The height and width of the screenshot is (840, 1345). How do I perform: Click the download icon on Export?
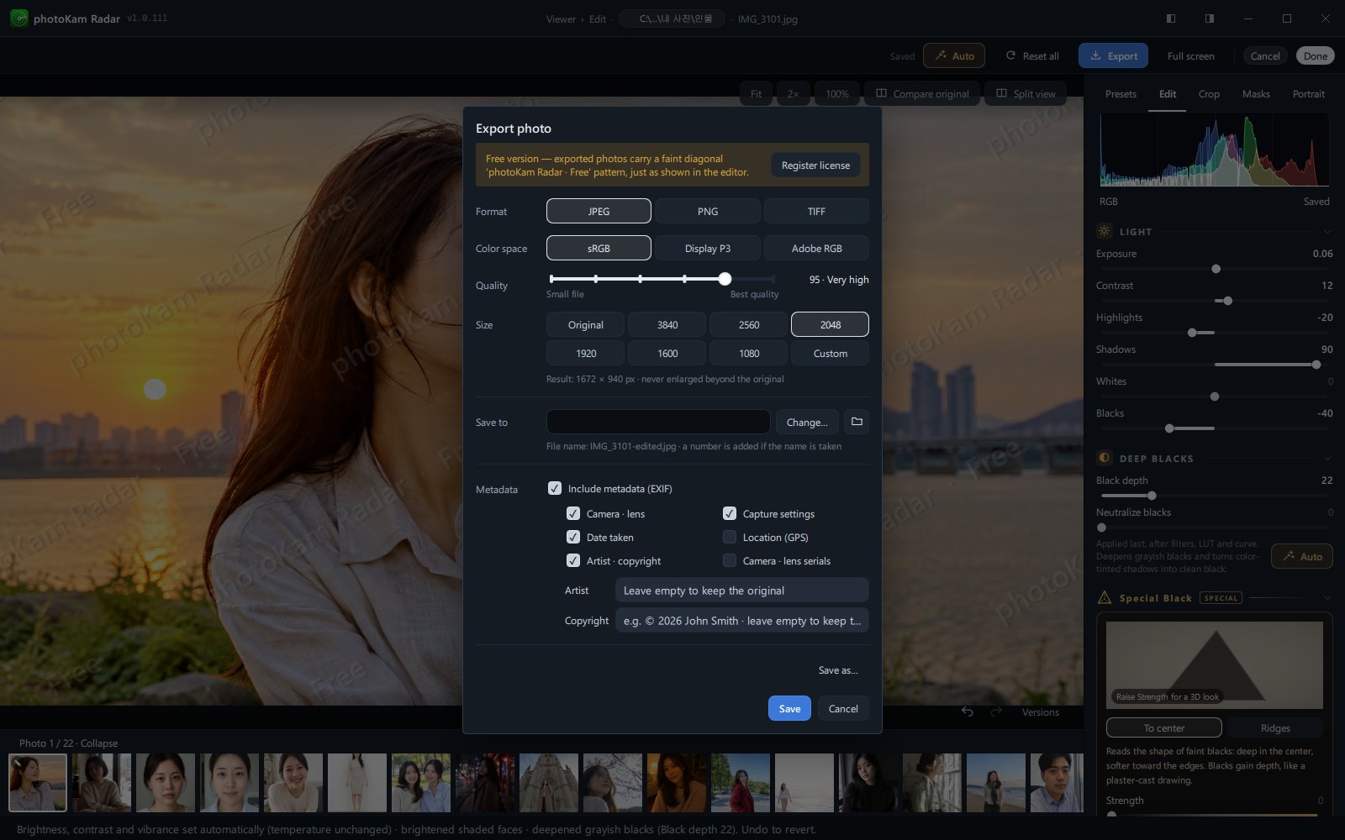[x=1095, y=55]
